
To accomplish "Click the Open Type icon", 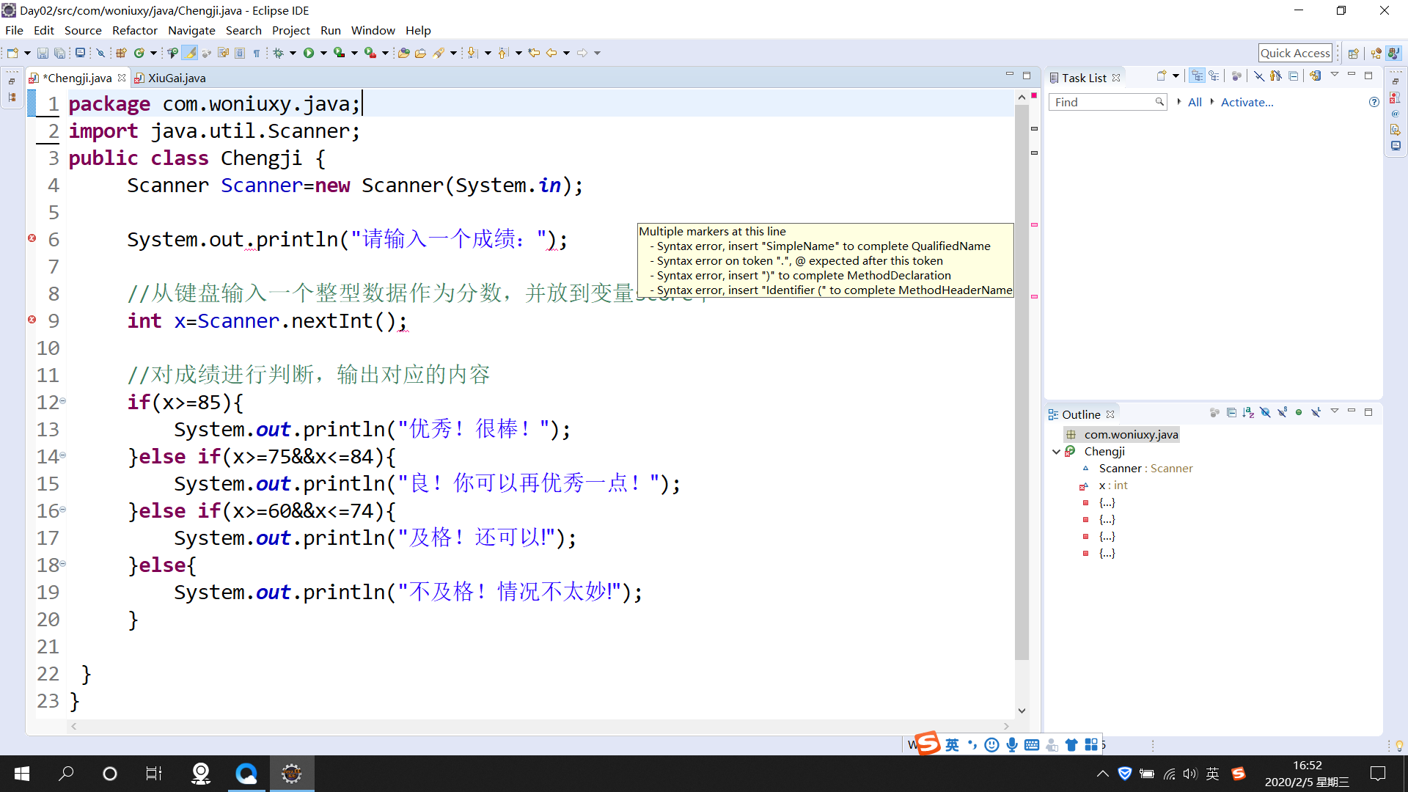I will click(x=403, y=53).
